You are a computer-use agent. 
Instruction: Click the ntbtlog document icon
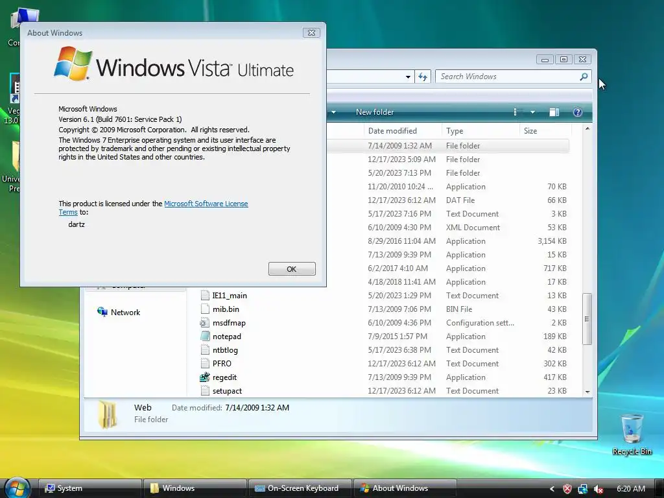[205, 350]
